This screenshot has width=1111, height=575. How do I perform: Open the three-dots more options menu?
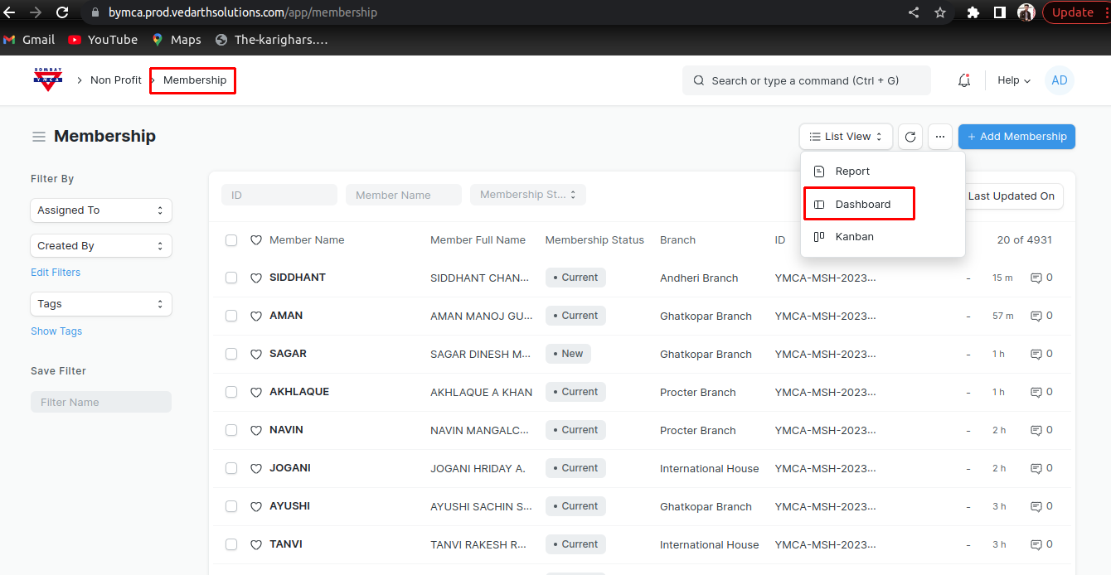(x=939, y=137)
